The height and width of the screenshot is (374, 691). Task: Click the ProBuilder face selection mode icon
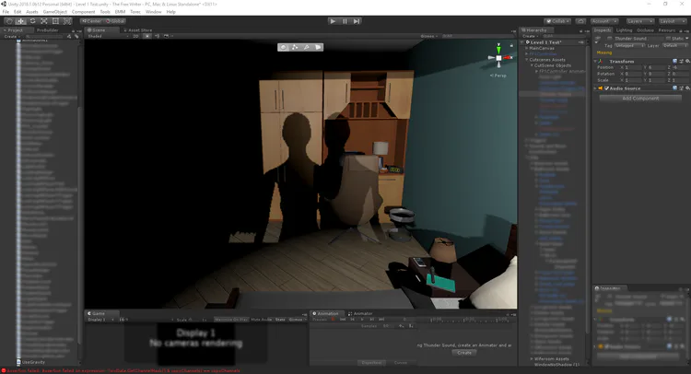click(318, 47)
